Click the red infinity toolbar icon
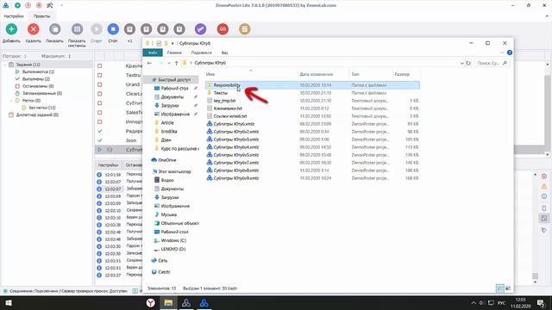 pyautogui.click(x=223, y=29)
